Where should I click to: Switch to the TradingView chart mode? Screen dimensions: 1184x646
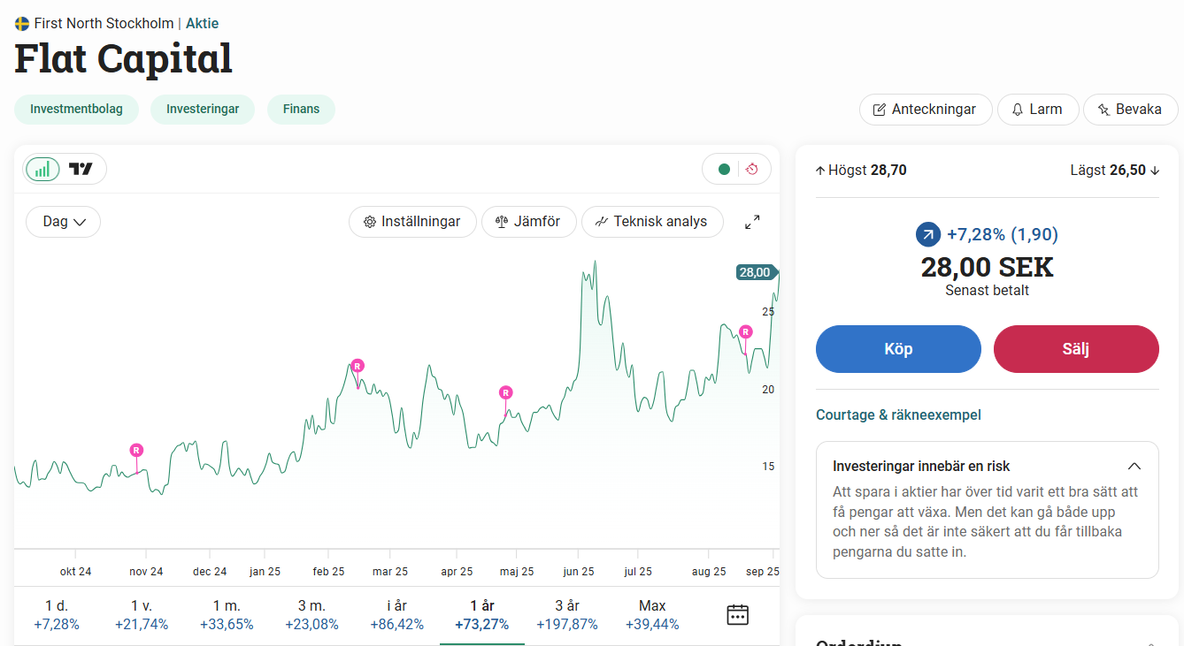click(x=81, y=169)
